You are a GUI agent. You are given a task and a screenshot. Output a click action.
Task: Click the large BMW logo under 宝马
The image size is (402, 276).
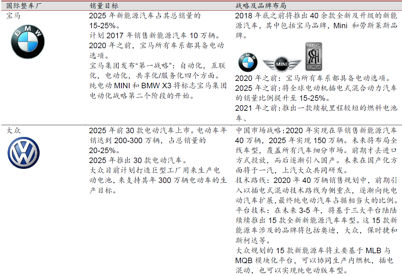[27, 42]
